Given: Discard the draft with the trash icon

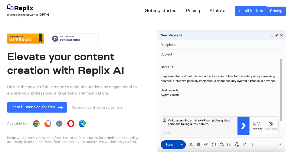Looking at the screenshot, I should click(280, 144).
